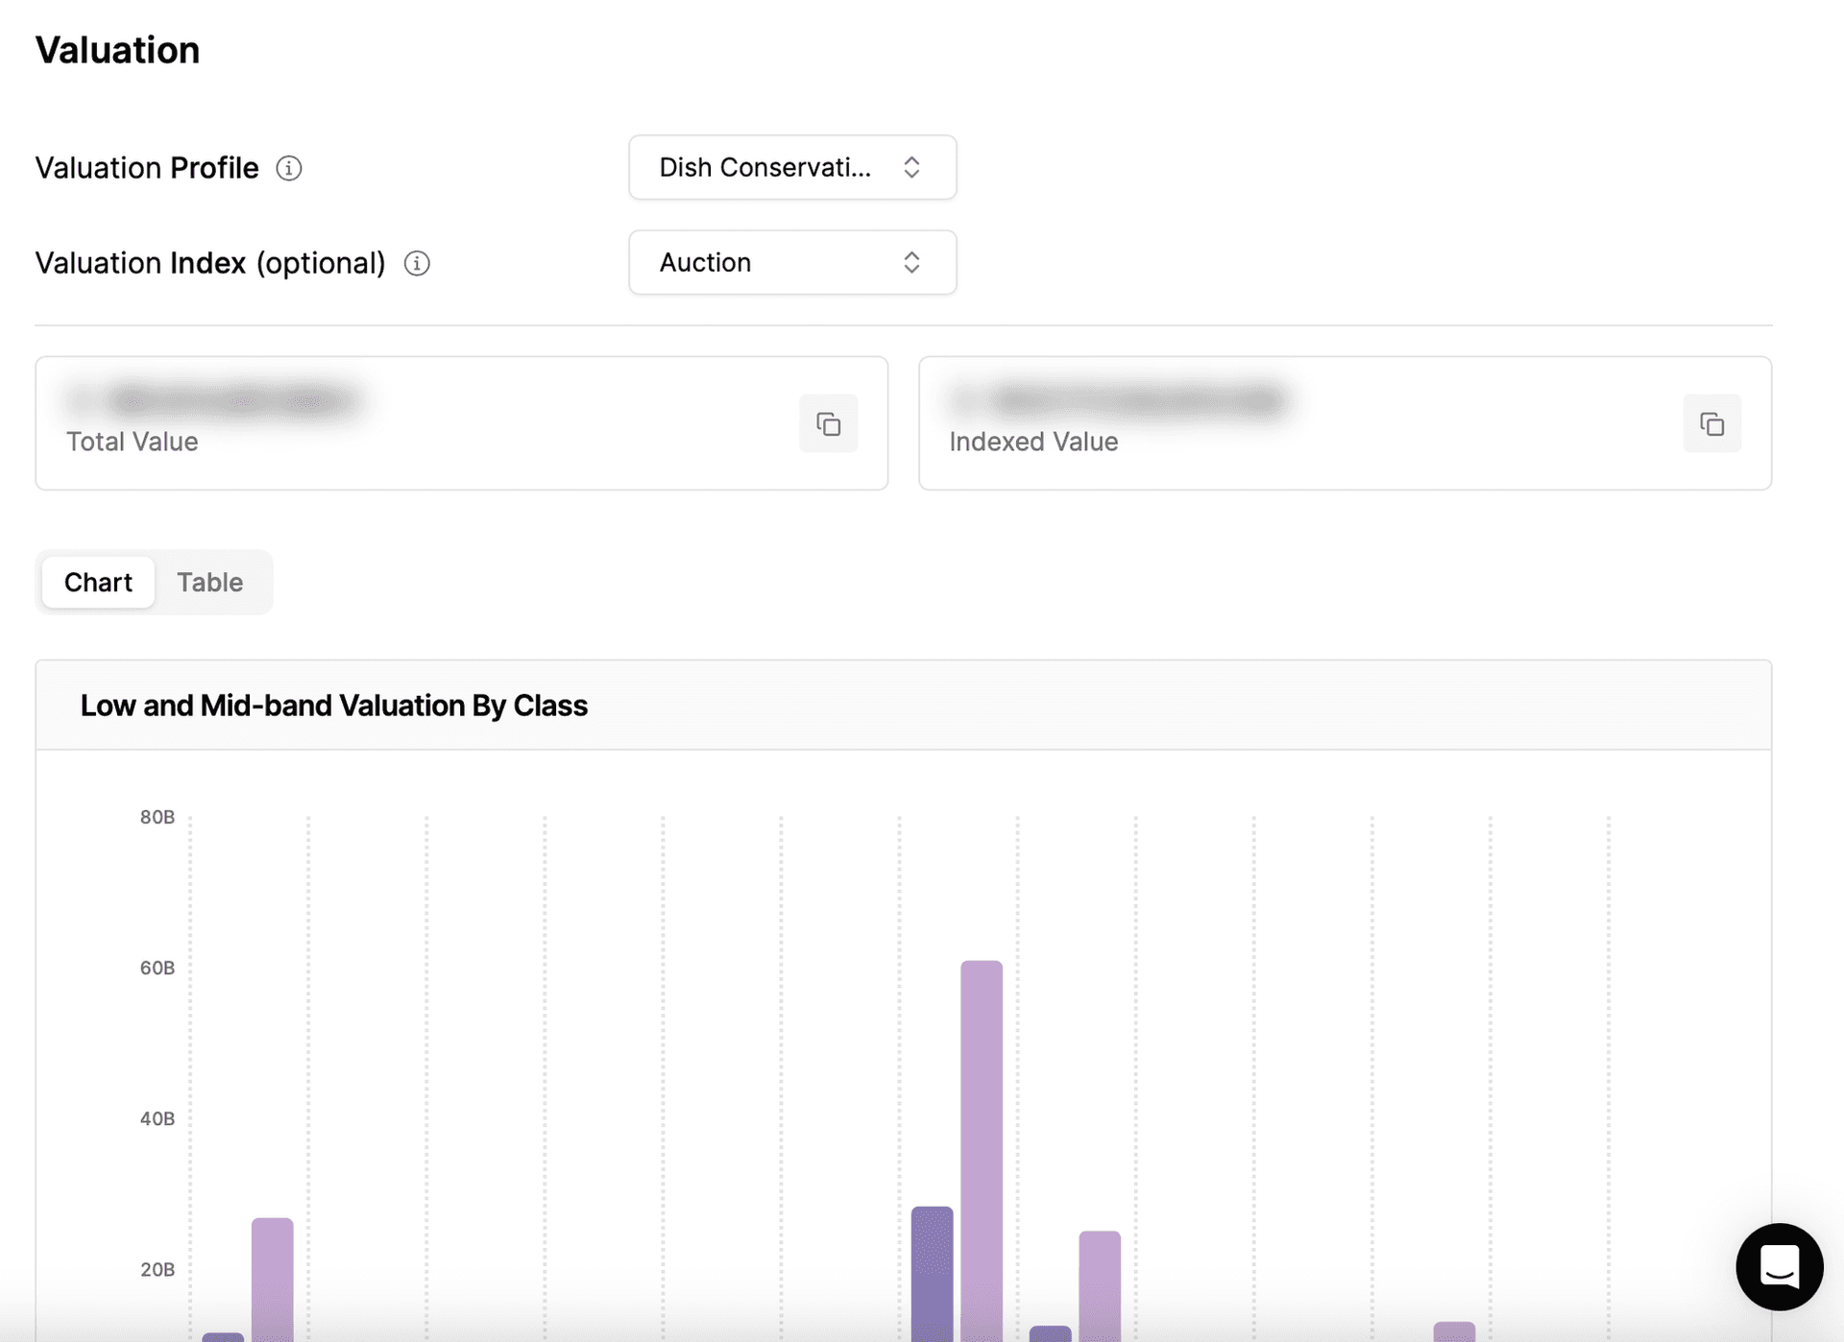The height and width of the screenshot is (1342, 1844).
Task: Switch to the Table tab
Action: pyautogui.click(x=209, y=582)
